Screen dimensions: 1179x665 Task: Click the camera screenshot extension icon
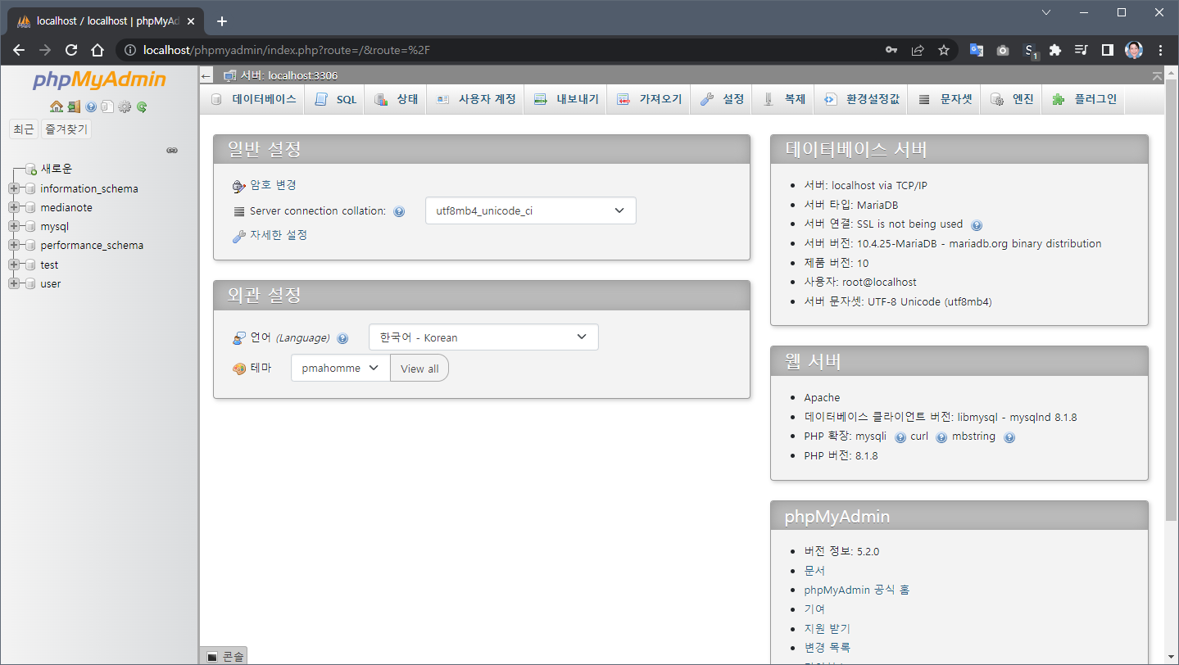(x=1003, y=50)
